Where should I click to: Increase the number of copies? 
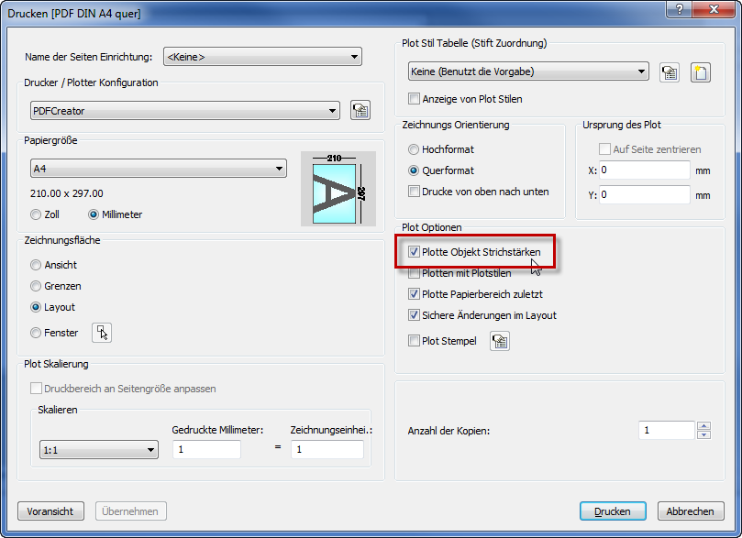[x=703, y=425]
